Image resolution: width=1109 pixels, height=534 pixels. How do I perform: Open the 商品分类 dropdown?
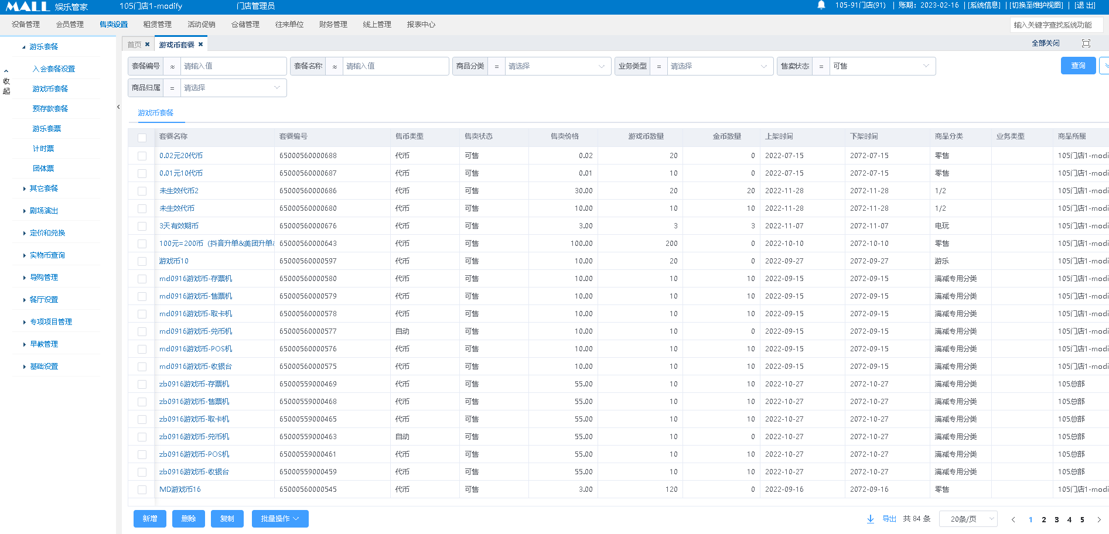tap(558, 66)
